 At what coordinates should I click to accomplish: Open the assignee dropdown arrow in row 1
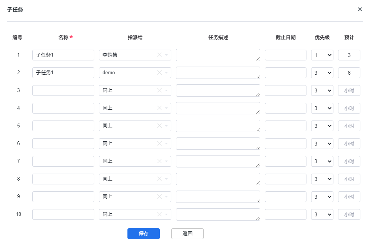pos(167,55)
